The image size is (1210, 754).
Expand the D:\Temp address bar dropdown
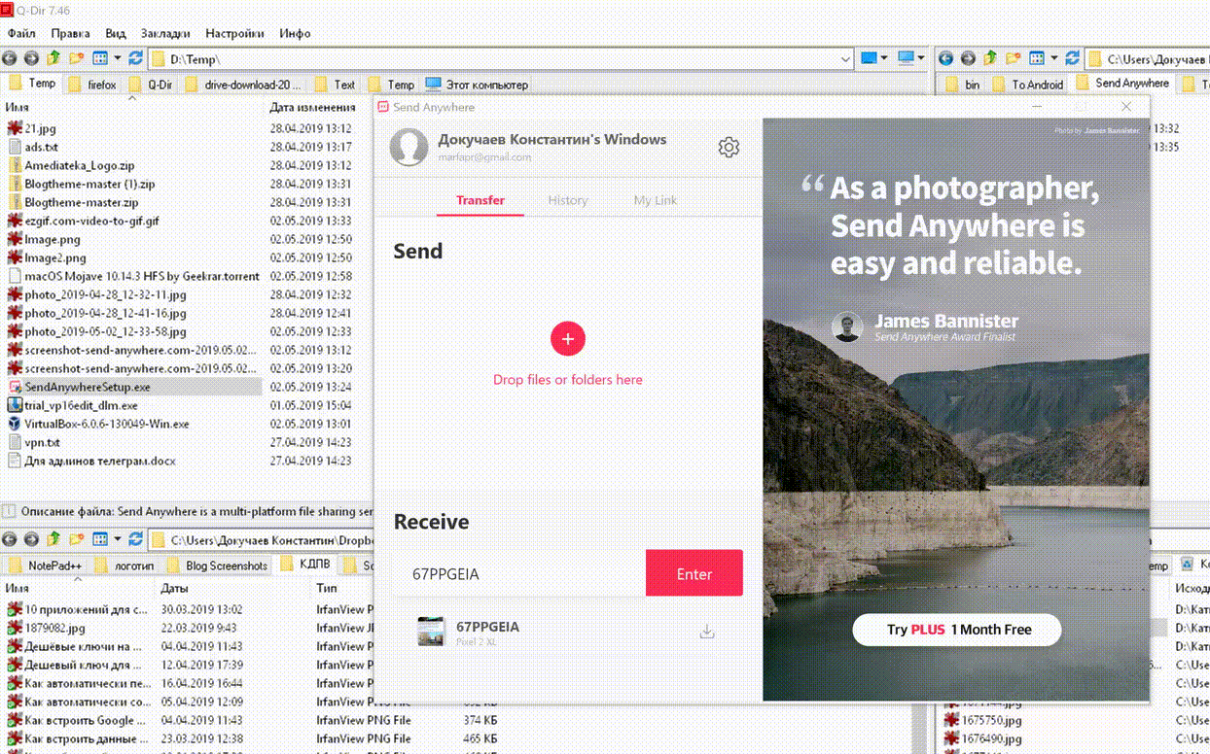pos(845,60)
